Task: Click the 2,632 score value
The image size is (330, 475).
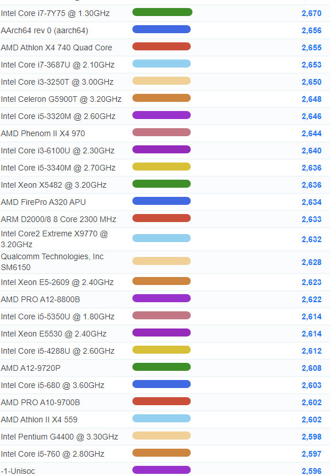Action: [312, 239]
